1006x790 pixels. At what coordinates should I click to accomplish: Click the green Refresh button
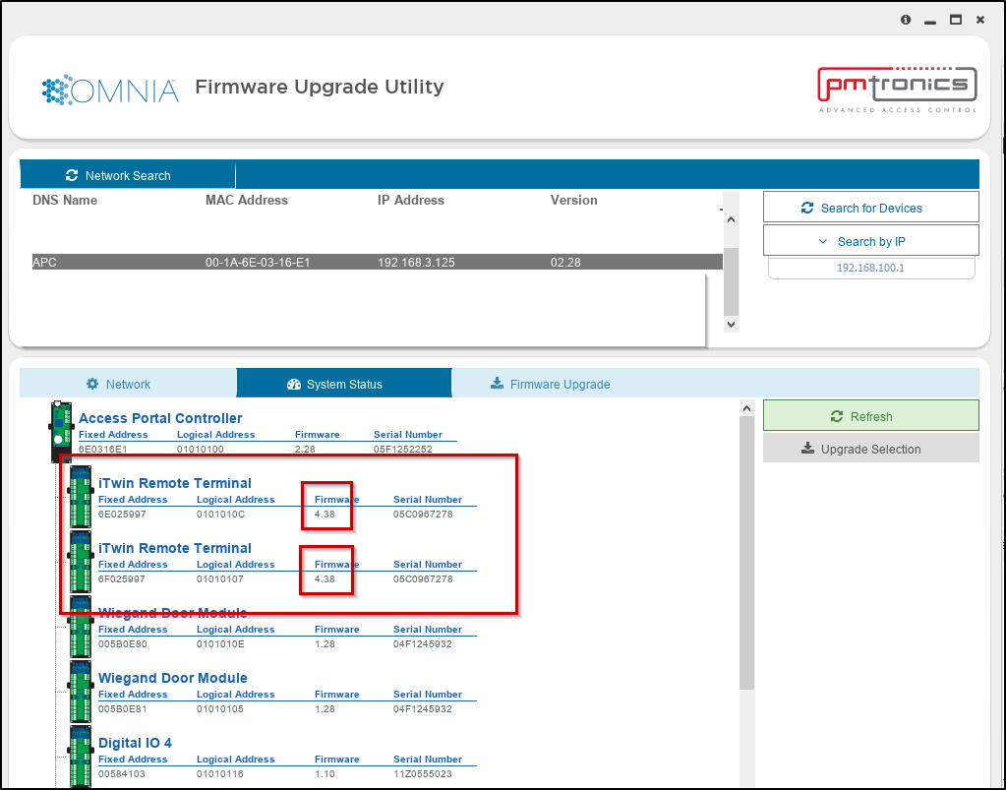coord(870,416)
